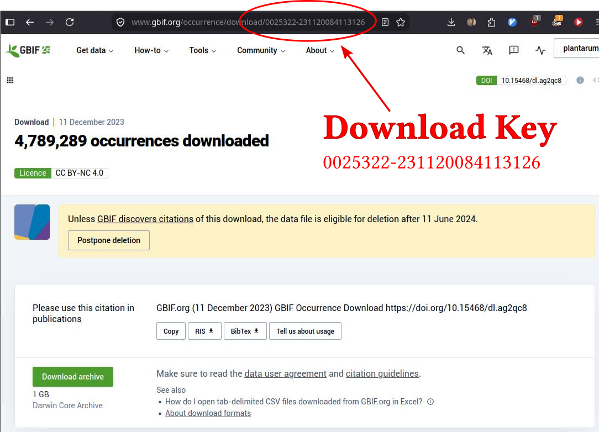Open GBIF site search magnifier

[460, 50]
